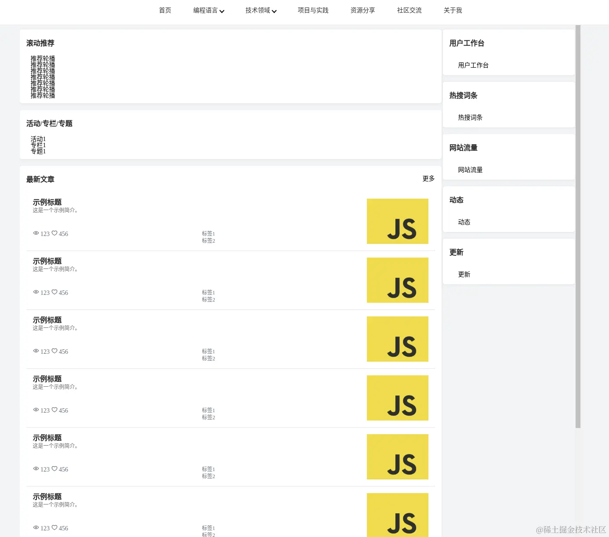Click 专题1 in the 活动/专栏/专题 panel

(38, 151)
